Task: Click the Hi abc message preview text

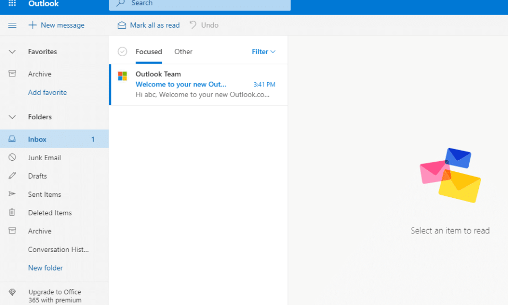Action: [x=203, y=94]
